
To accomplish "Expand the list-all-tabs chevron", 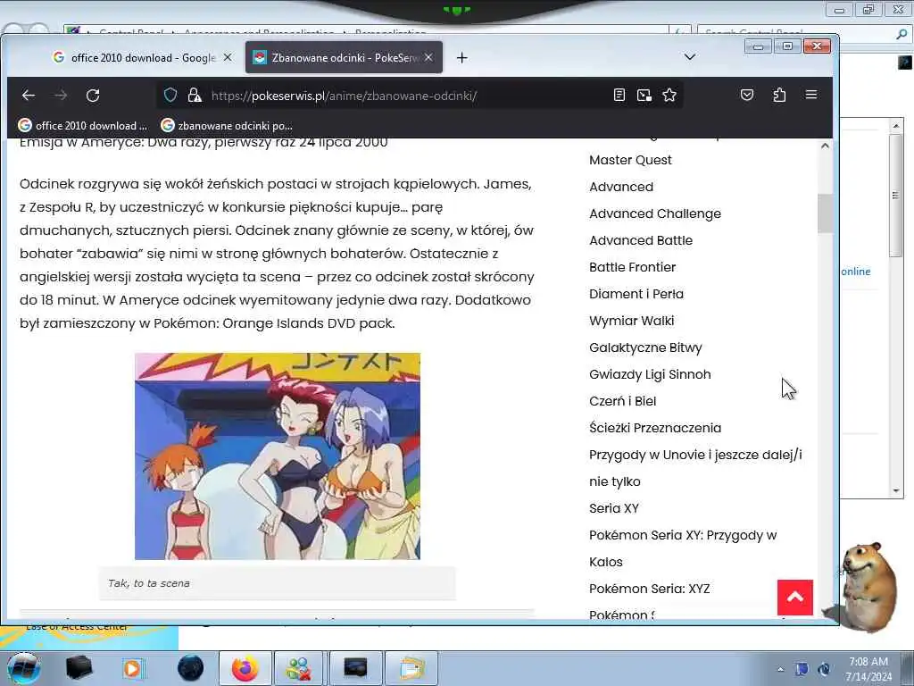I will tap(690, 57).
